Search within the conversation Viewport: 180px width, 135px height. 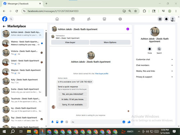tap(159, 49)
